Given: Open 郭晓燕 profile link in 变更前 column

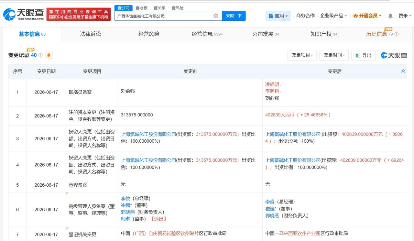Looking at the screenshot, I should point(128,212).
